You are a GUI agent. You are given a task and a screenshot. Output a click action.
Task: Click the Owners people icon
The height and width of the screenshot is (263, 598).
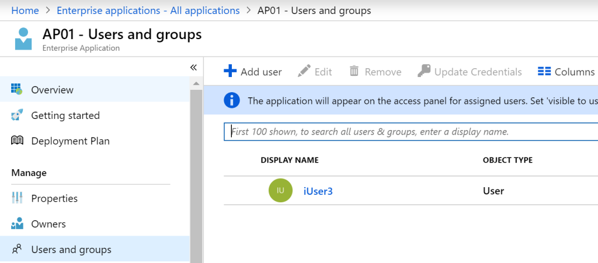pyautogui.click(x=17, y=223)
